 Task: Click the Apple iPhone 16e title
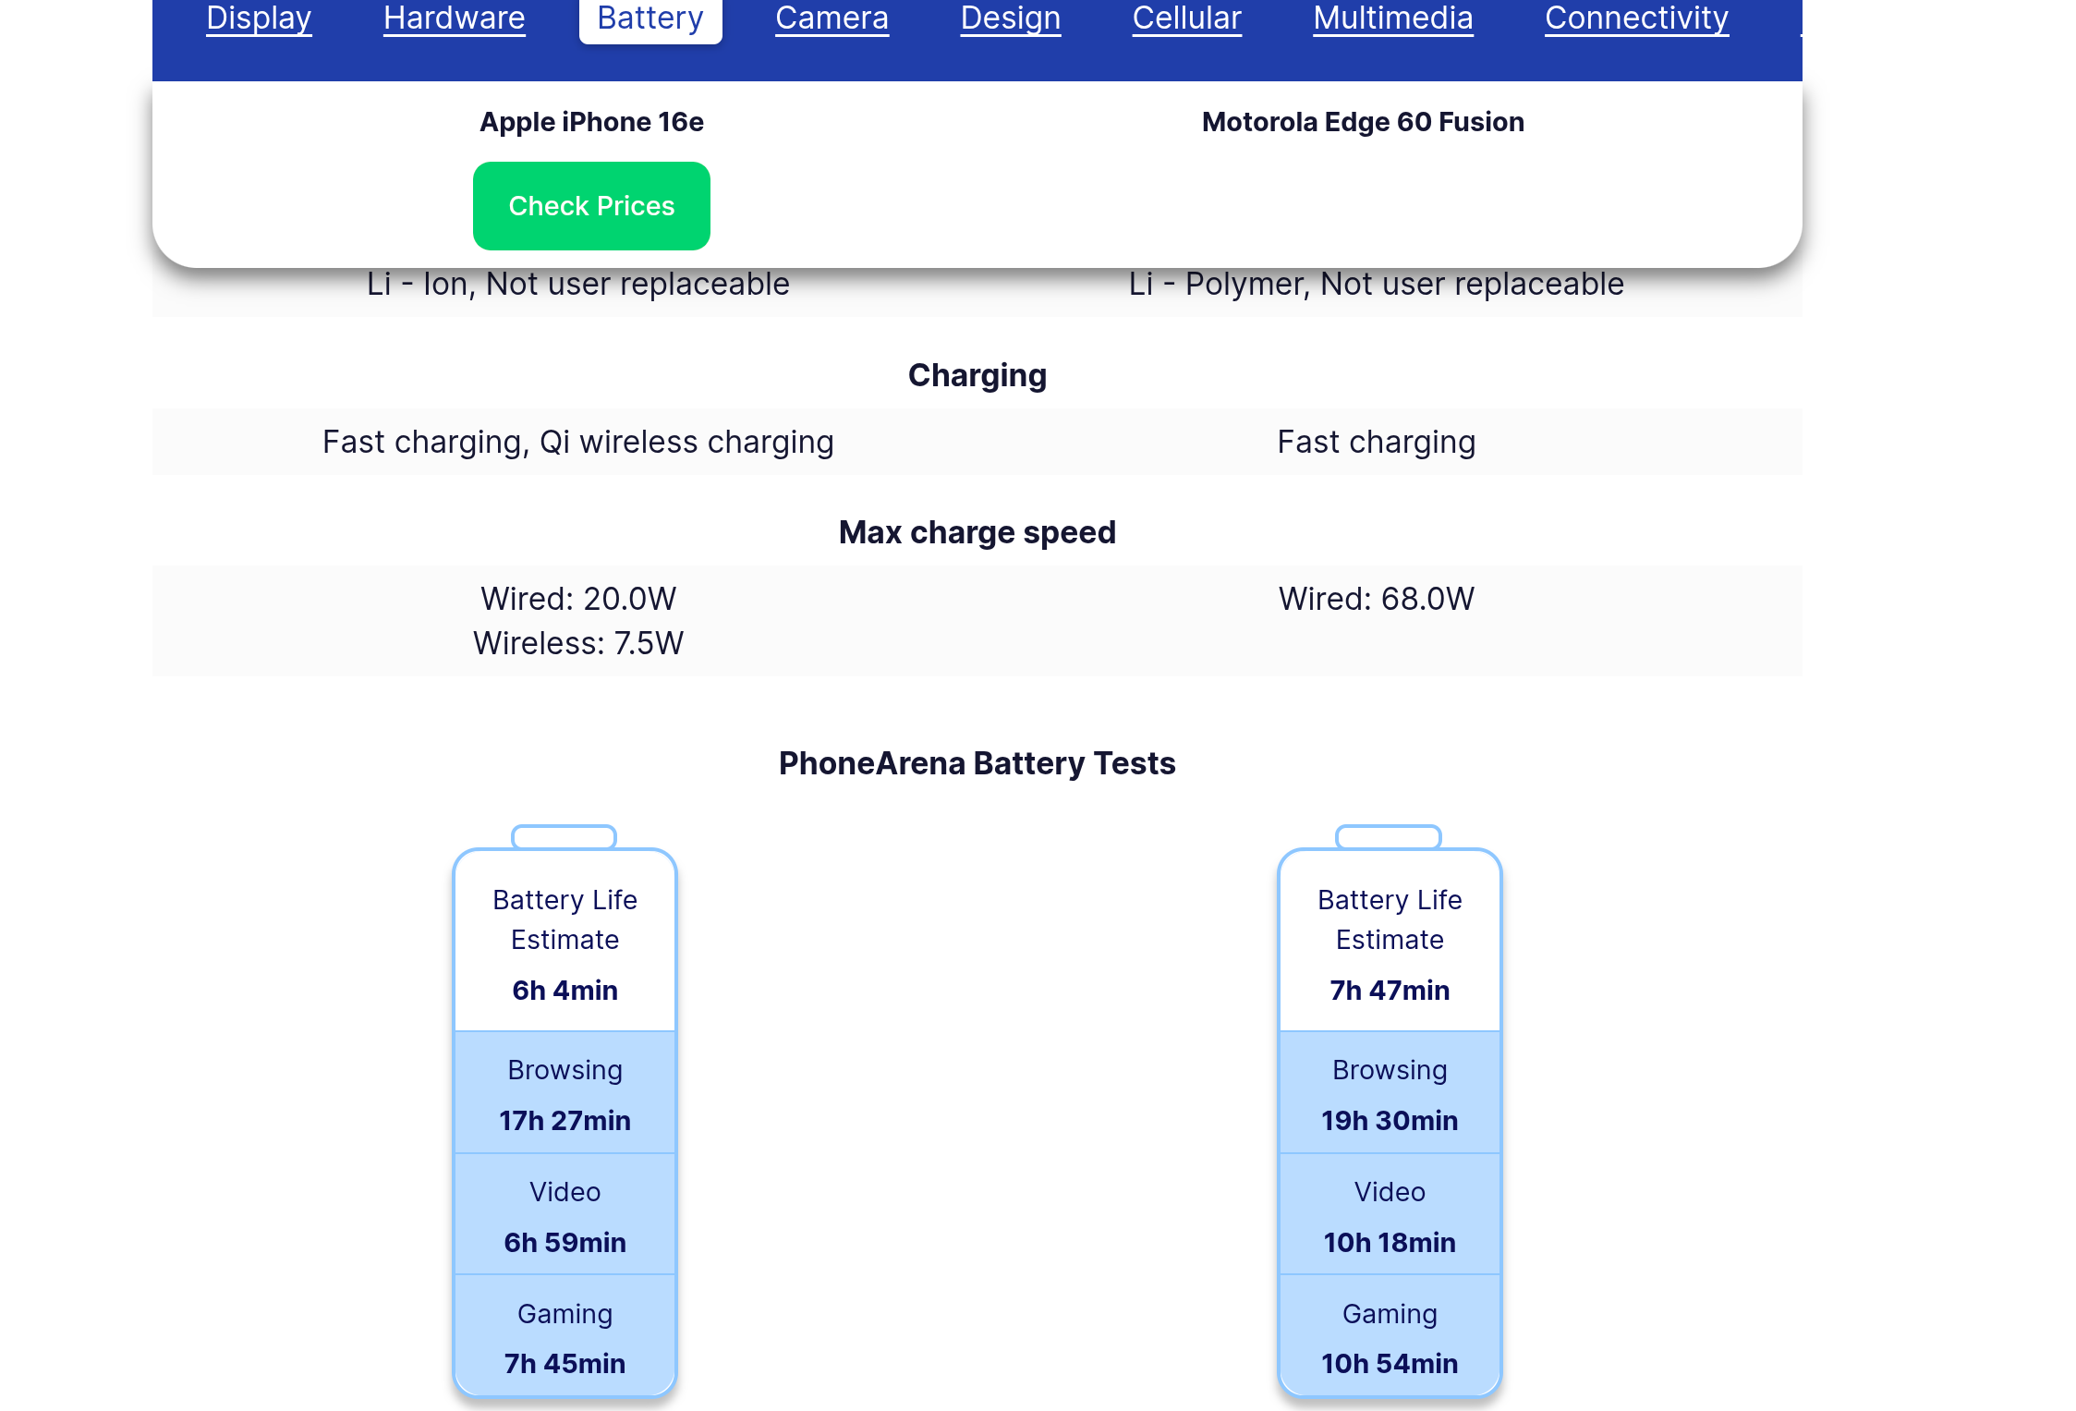tap(591, 122)
